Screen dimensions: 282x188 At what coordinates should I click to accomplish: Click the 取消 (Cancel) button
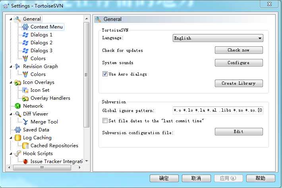pos(196,179)
